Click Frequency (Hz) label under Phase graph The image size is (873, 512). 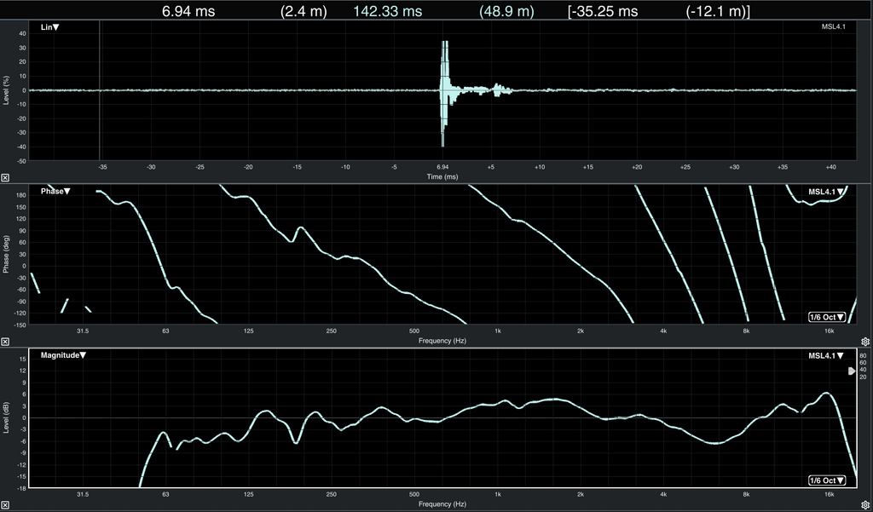pos(442,341)
